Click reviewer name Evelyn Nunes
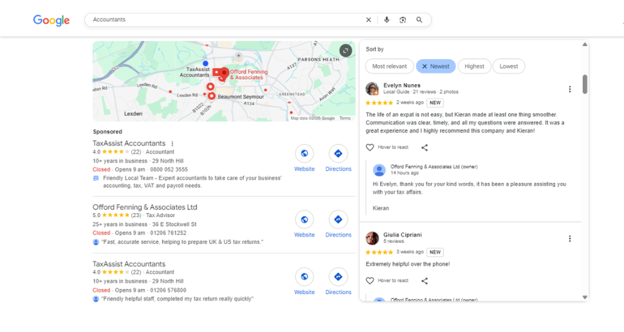This screenshot has width=624, height=332. (402, 85)
